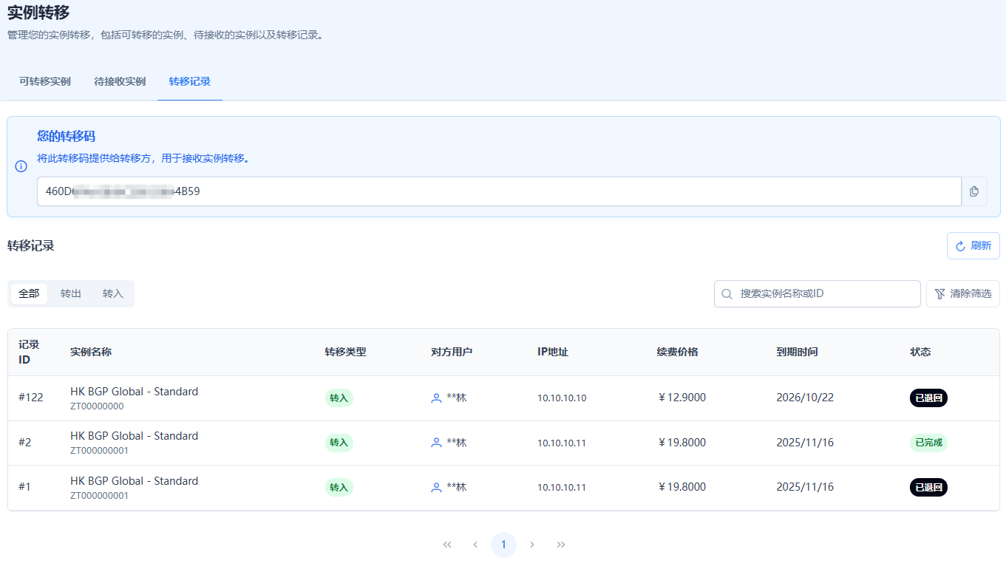Go to next page with right chevron
Viewport: 1006px width, 569px height.
click(532, 545)
